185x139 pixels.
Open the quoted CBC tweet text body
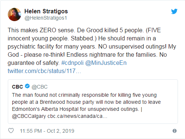coord(86,106)
